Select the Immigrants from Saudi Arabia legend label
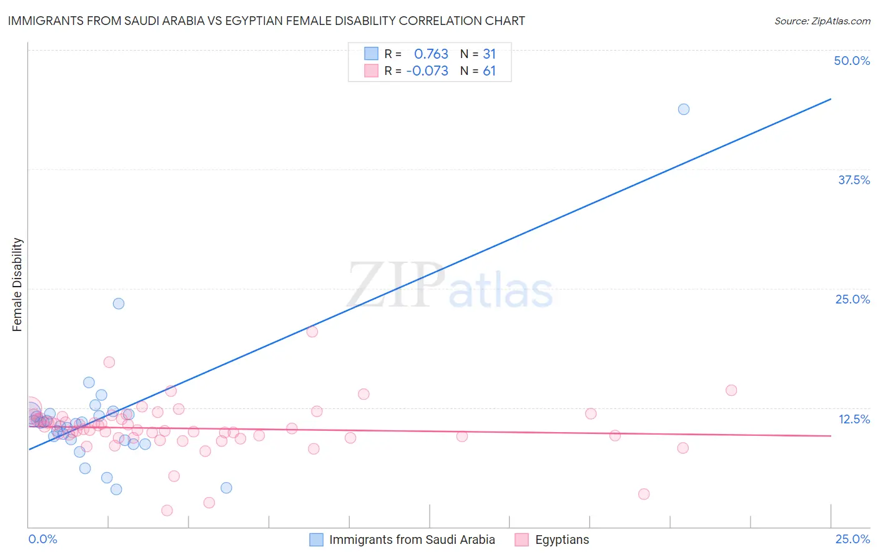Screen dimensions: 878x557 412,540
